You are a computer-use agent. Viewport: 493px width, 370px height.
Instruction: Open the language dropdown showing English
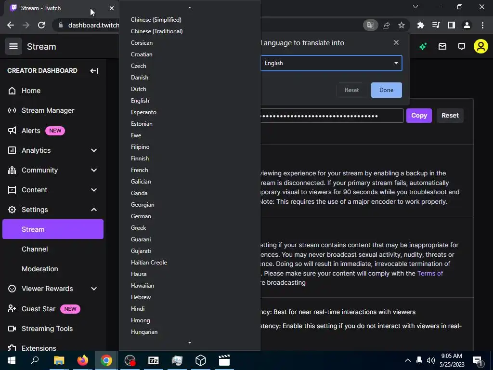coord(331,63)
